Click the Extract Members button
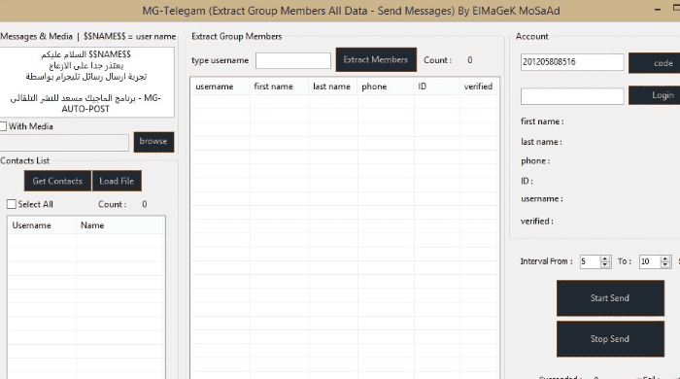This screenshot has width=680, height=379. [376, 60]
